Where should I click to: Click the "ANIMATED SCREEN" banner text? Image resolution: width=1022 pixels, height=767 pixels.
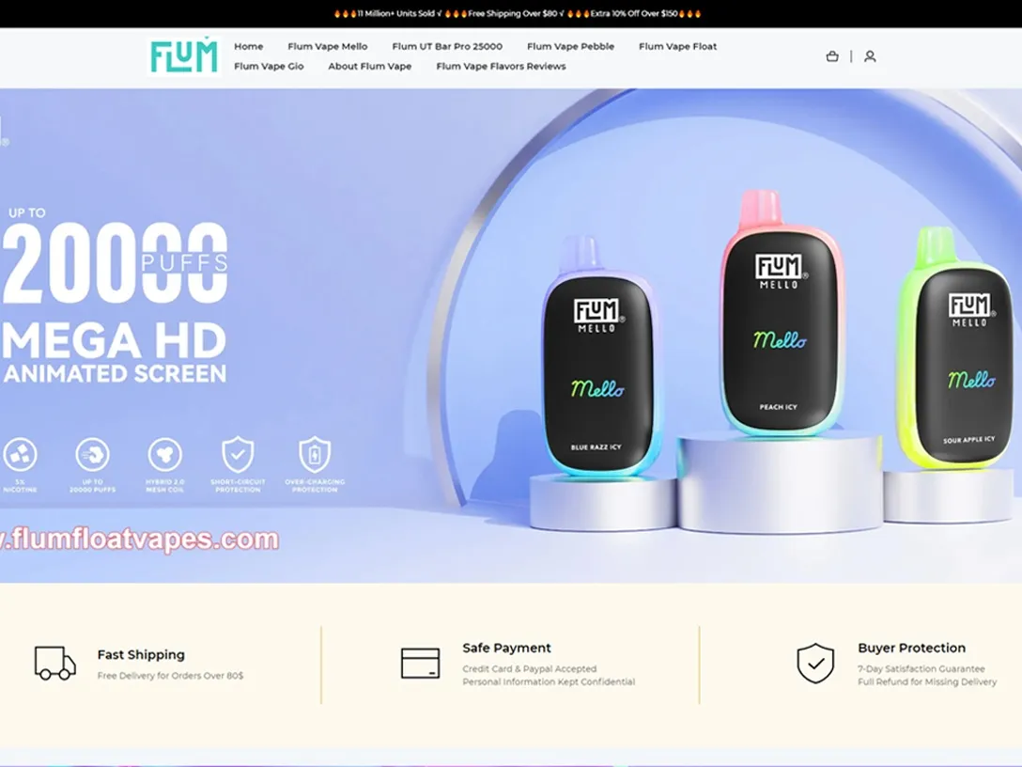click(x=115, y=374)
